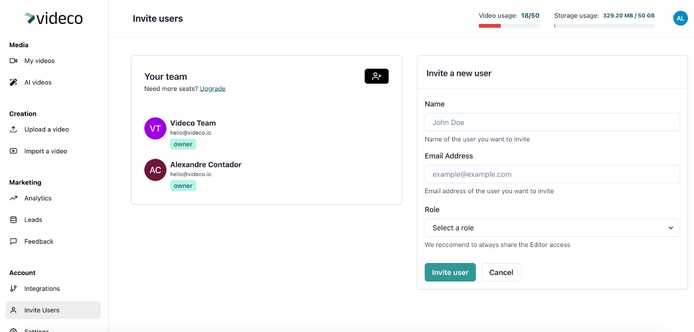The height and width of the screenshot is (332, 694).
Task: Click the camera icon beside My videos
Action: pos(13,60)
